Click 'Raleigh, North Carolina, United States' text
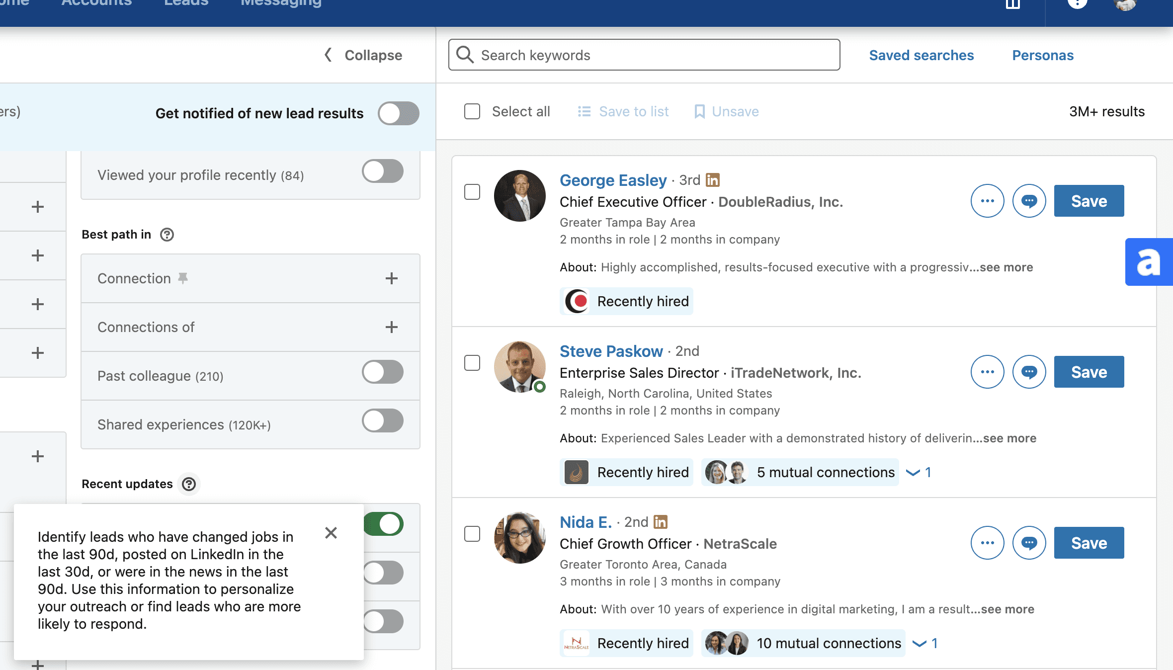The height and width of the screenshot is (670, 1173). 666,394
